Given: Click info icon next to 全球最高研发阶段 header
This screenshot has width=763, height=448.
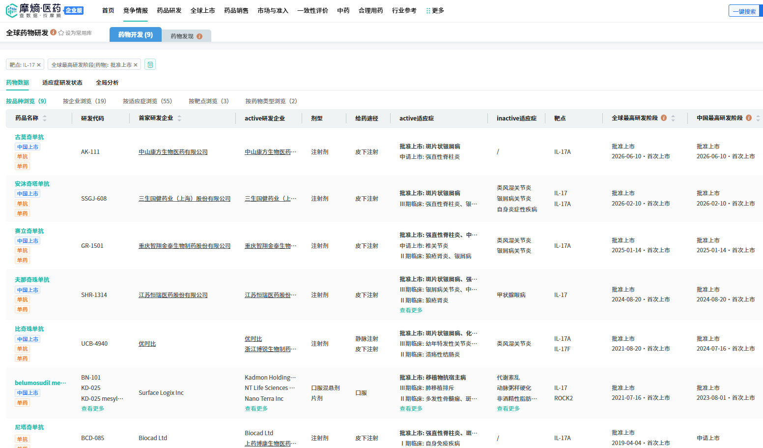Looking at the screenshot, I should click(x=664, y=118).
